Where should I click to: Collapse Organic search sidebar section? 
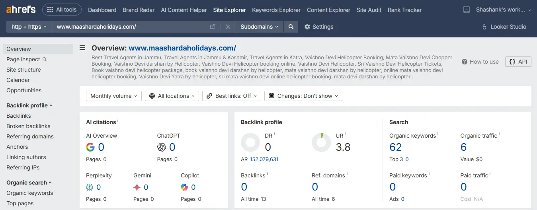point(29,183)
